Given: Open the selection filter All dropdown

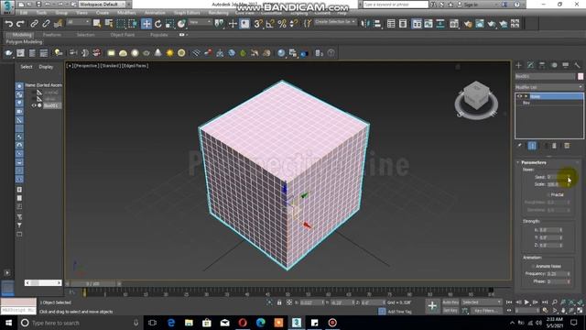Looking at the screenshot, I should [x=79, y=23].
